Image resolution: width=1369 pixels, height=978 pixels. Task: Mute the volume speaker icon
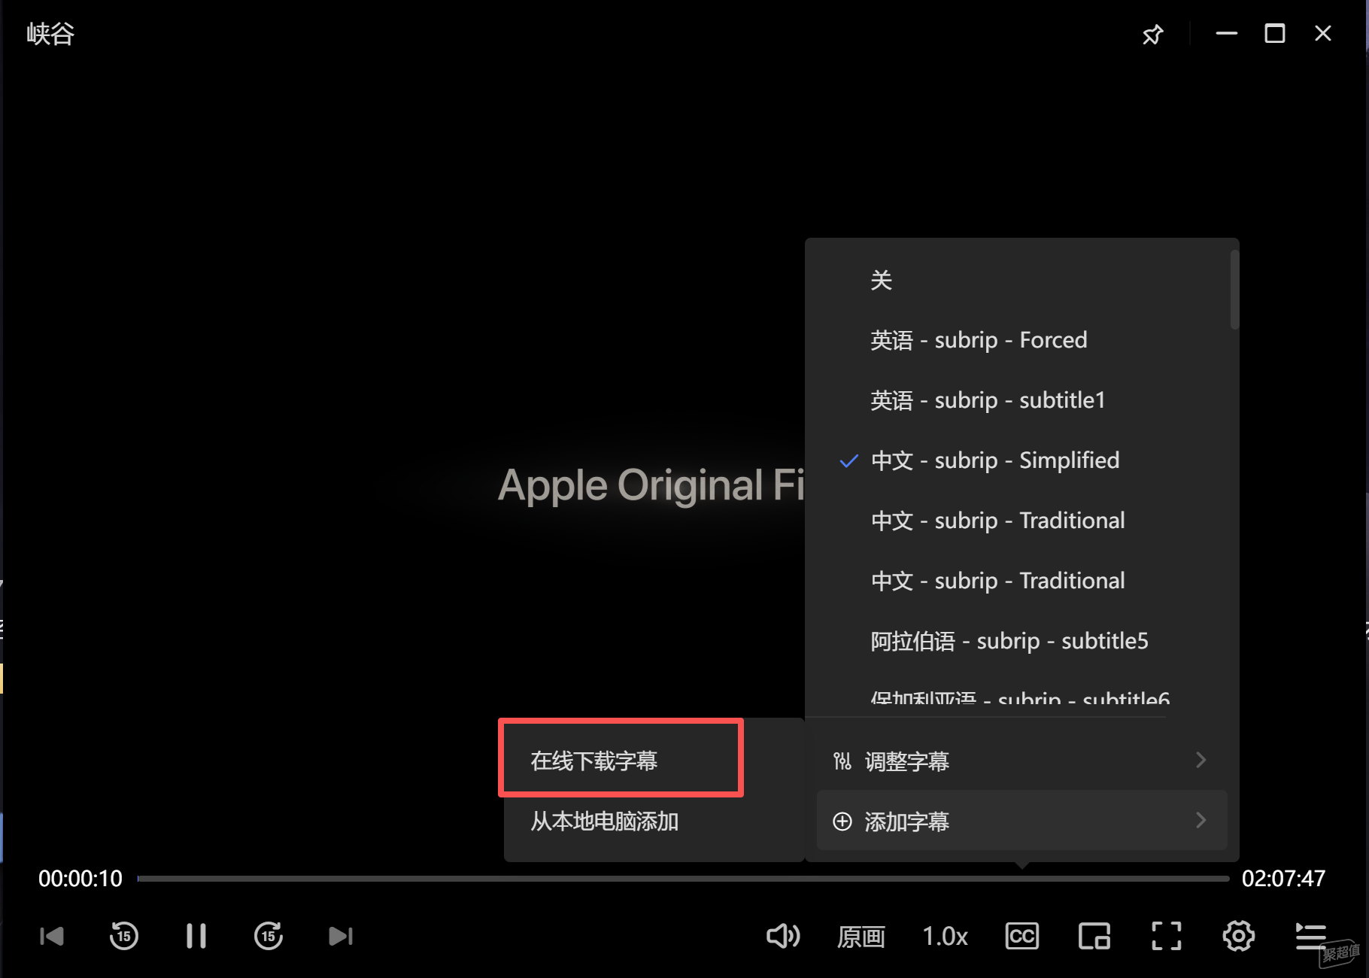[x=783, y=936]
